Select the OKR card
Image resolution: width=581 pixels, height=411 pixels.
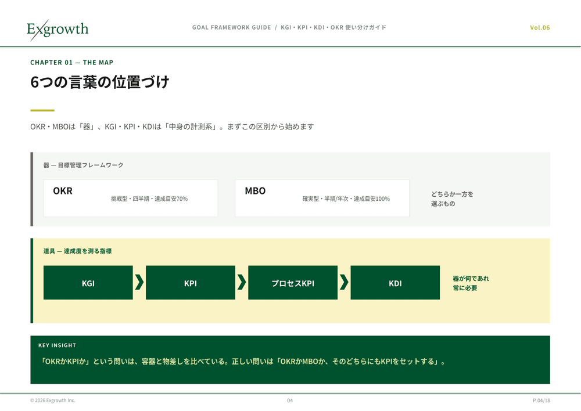click(130, 198)
